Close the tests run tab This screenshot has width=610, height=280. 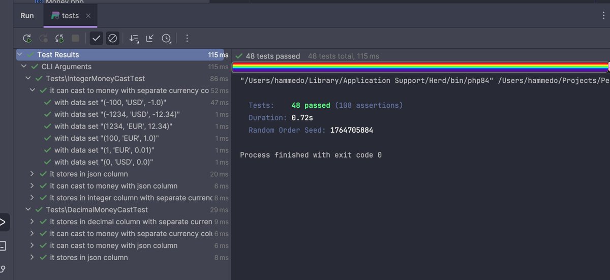pos(88,16)
